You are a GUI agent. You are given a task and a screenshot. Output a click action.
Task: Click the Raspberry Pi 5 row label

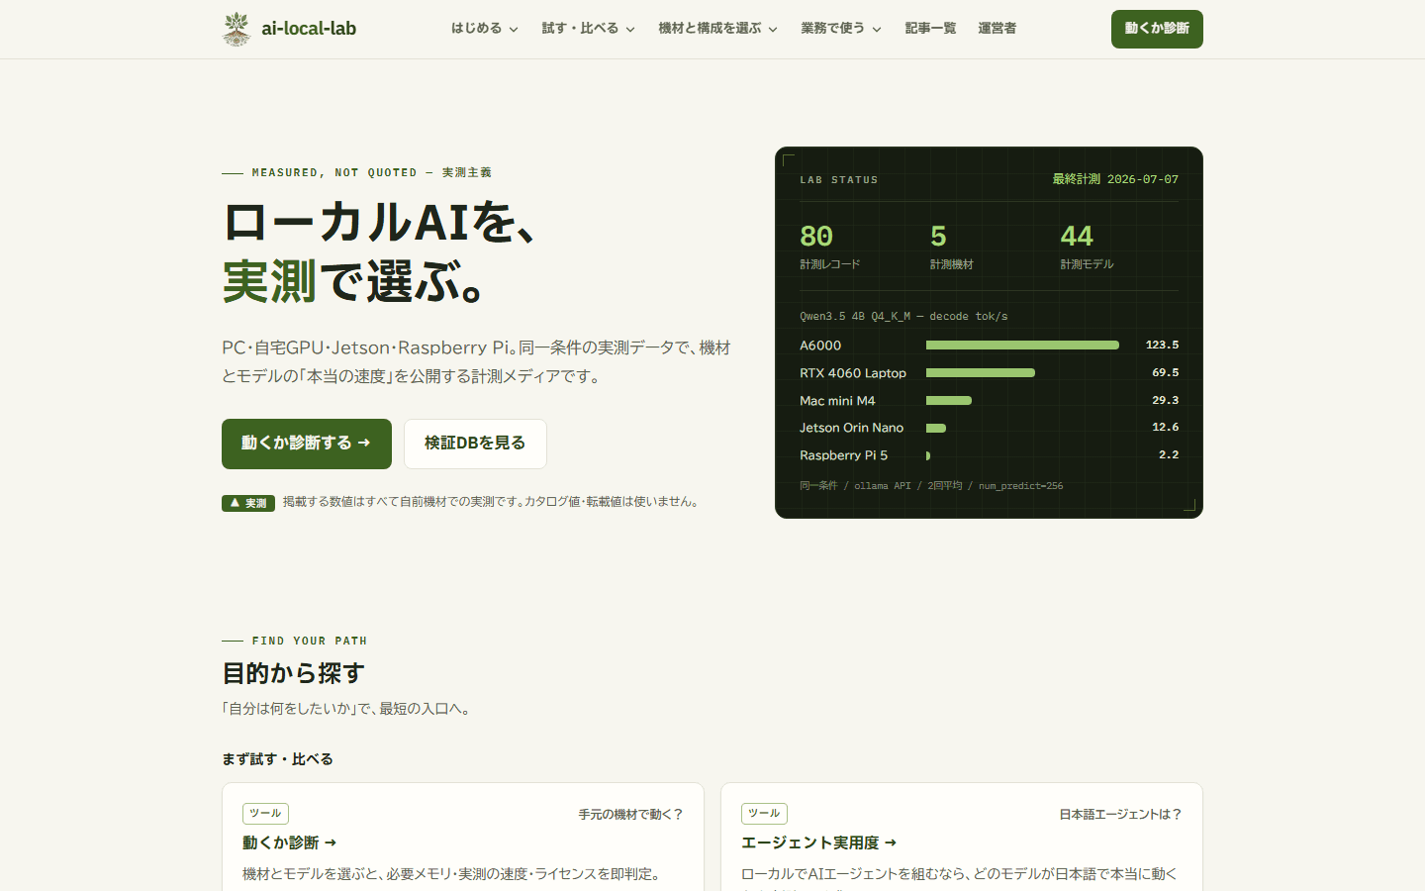(x=844, y=455)
